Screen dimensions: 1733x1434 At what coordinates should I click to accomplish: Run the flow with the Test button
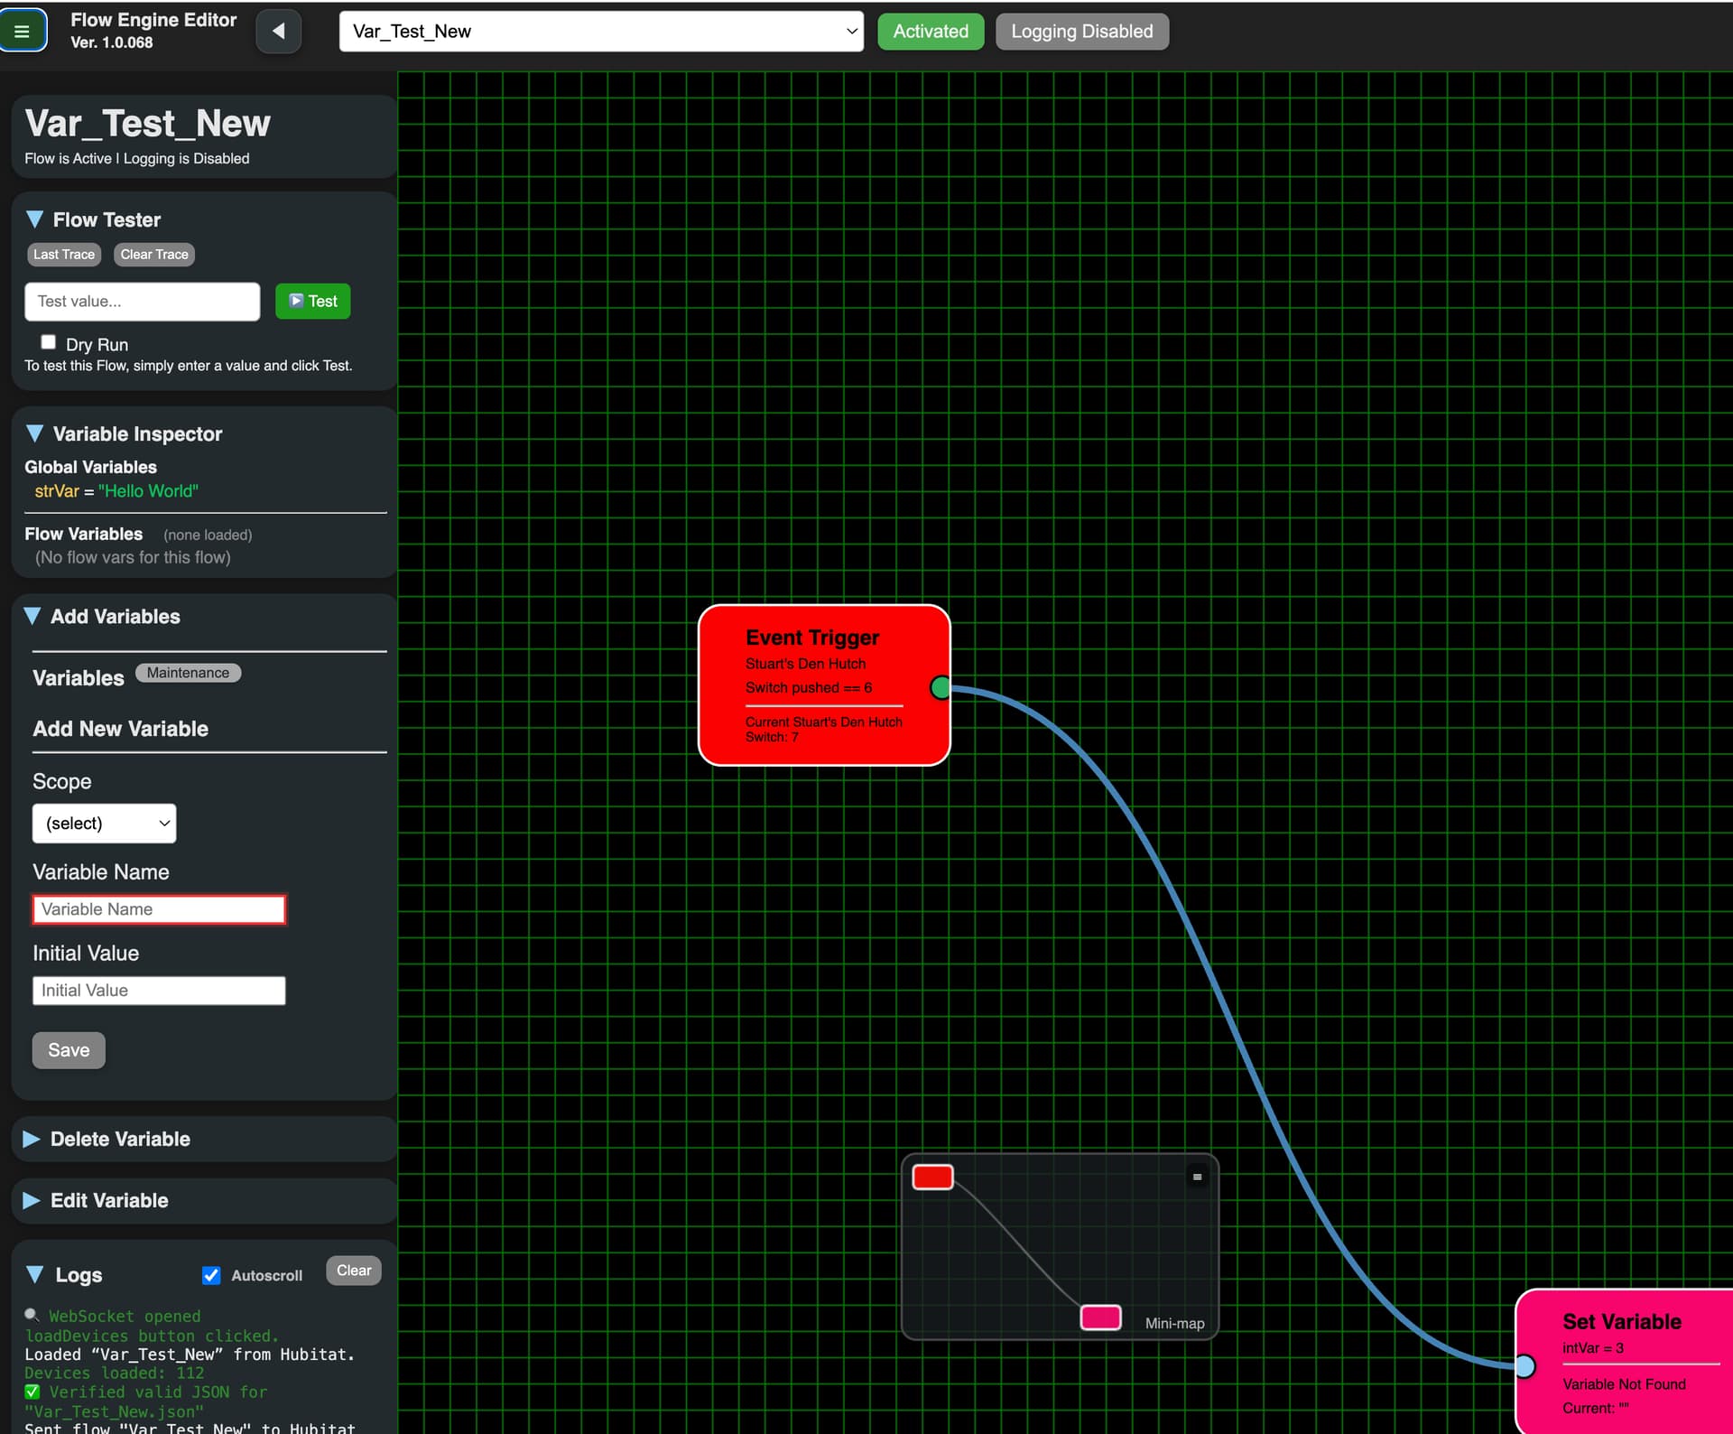tap(312, 302)
